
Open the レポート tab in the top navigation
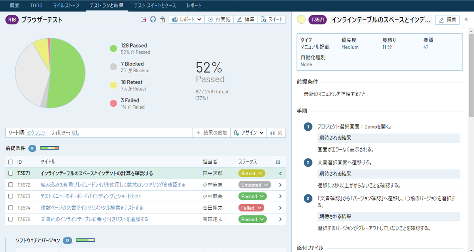tap(194, 6)
